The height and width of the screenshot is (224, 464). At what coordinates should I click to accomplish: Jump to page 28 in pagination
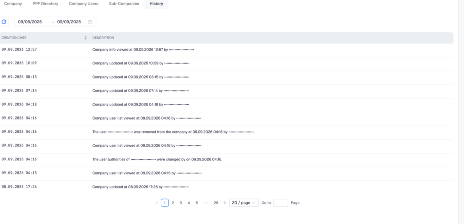click(x=216, y=203)
